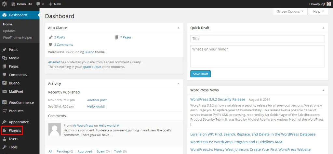
Task: Click the Products cart icon
Action: tap(5, 111)
